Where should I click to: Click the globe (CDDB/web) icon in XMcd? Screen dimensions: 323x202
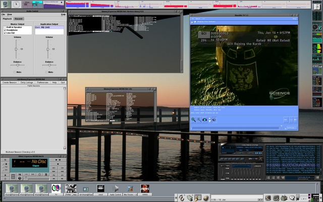20,178
